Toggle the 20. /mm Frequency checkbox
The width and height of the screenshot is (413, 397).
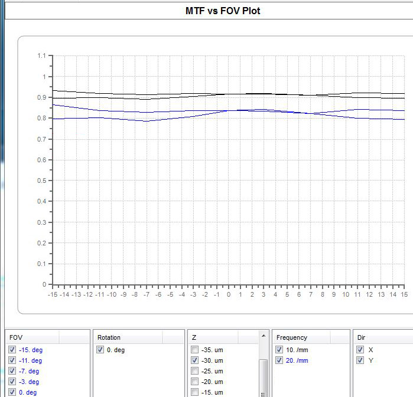(x=279, y=360)
